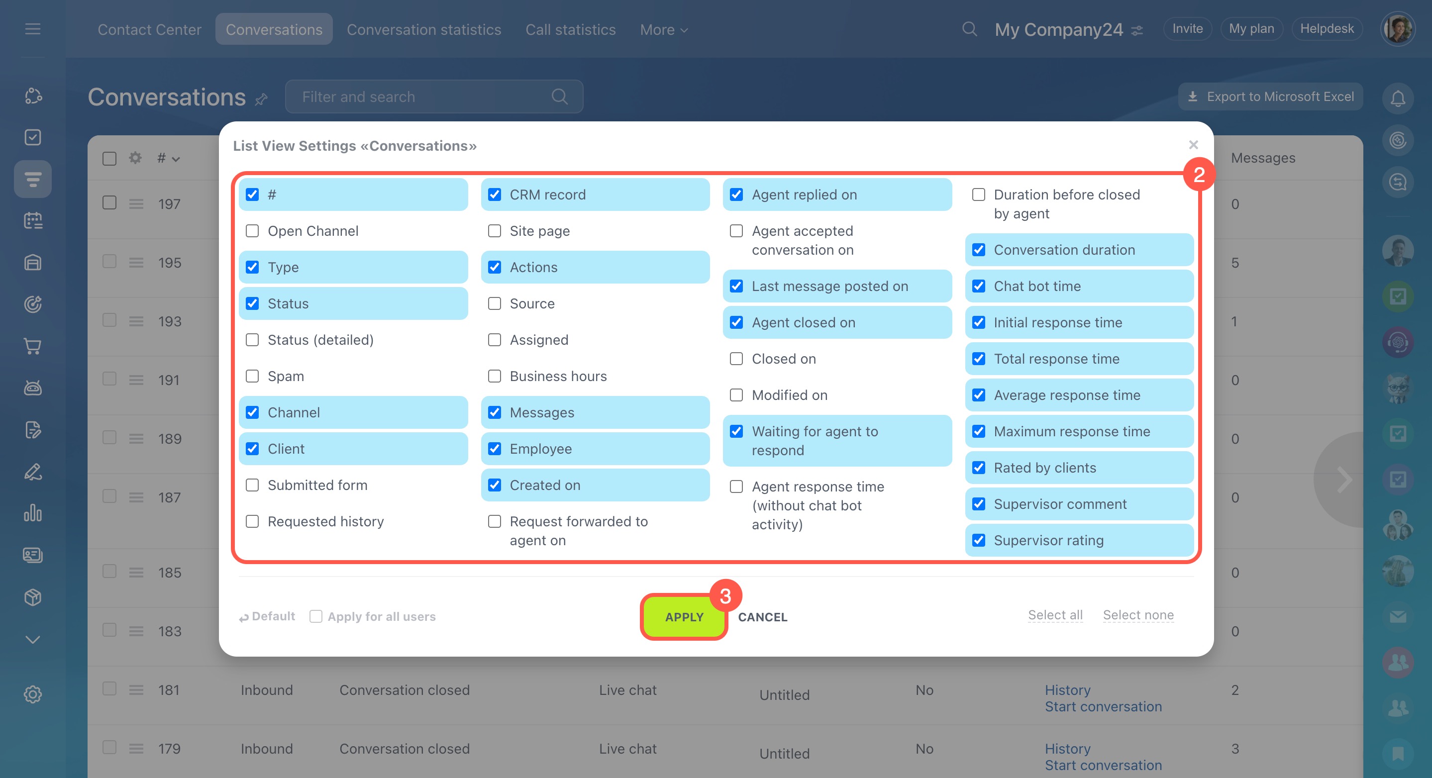Tick Apply for all users checkbox
The width and height of the screenshot is (1432, 778).
(316, 616)
